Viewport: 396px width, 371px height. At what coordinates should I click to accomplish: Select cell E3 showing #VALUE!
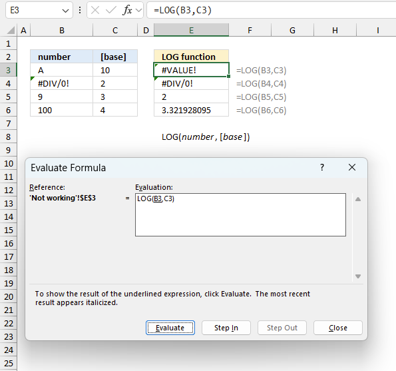[x=191, y=70]
